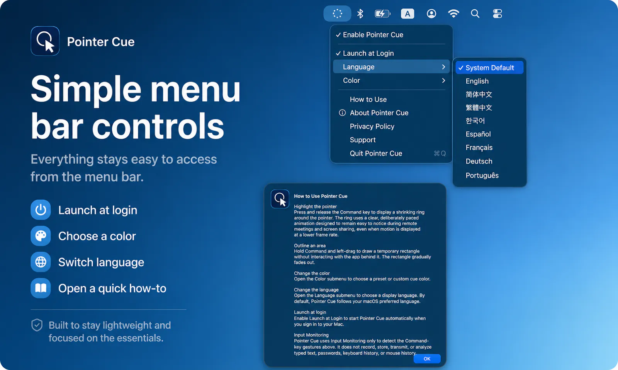The height and width of the screenshot is (370, 618).
Task: Click the Pointer Cue app logo
Action: tap(45, 41)
